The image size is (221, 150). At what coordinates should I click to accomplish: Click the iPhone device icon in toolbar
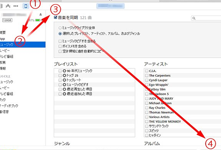click(x=26, y=6)
